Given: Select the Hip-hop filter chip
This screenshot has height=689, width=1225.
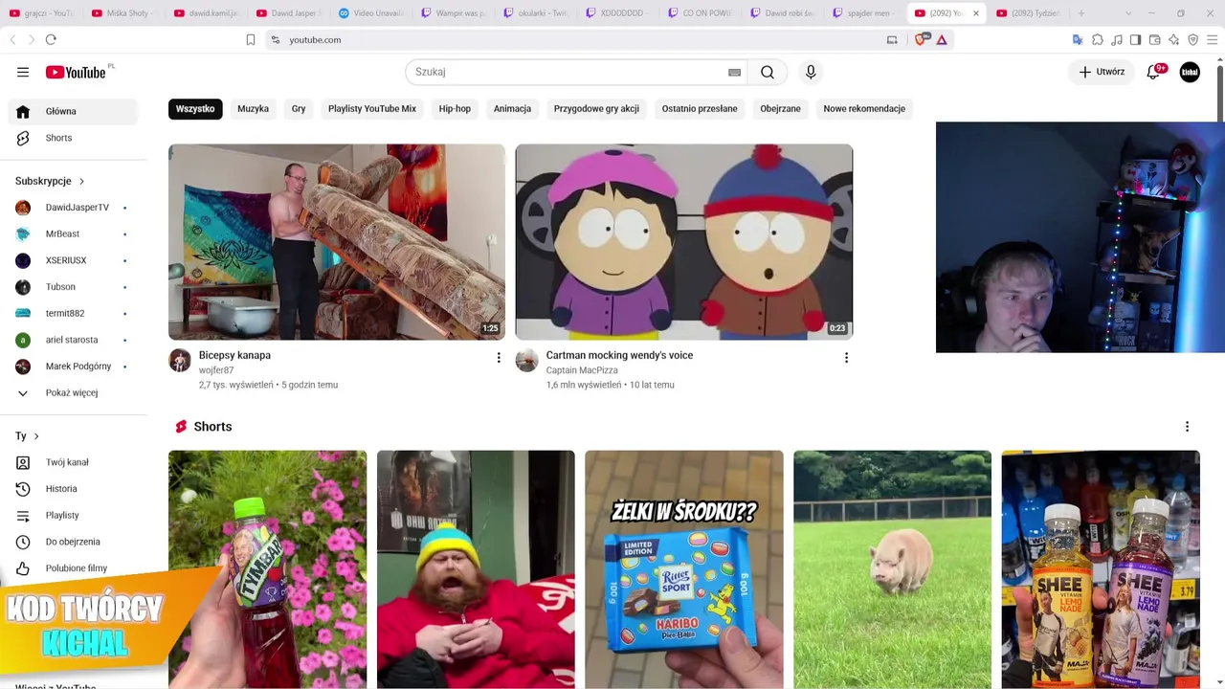Looking at the screenshot, I should (455, 109).
